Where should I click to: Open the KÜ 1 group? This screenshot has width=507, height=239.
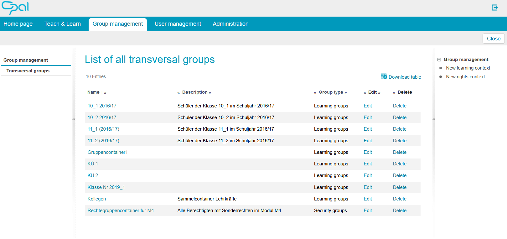click(x=93, y=164)
